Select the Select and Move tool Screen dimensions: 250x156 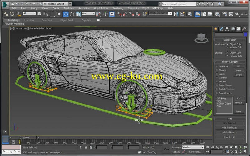pyautogui.click(x=66, y=14)
